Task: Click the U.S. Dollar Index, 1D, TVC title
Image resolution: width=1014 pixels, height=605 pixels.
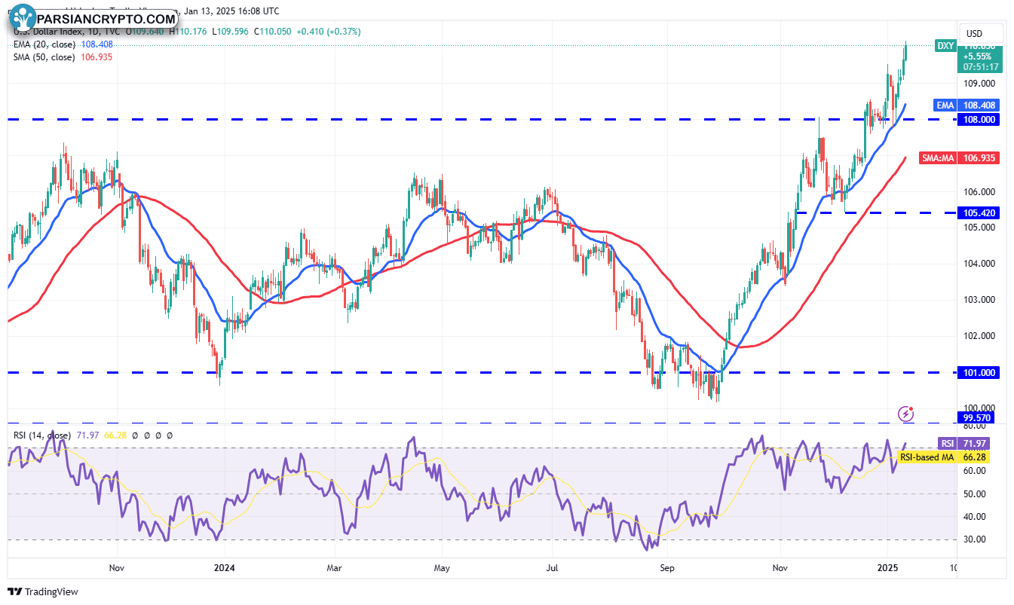Action: pos(69,32)
